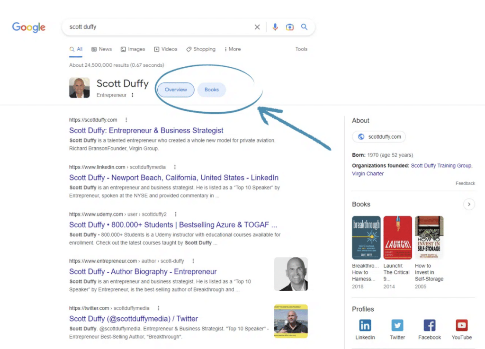Viewport: 485px width, 349px height.
Task: Visit scottduffy.com from the About panel
Action: pyautogui.click(x=379, y=137)
